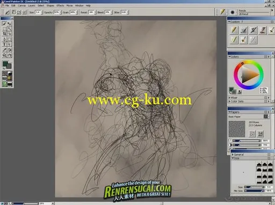This screenshot has width=275, height=205.
Task: Toggle the clone color stamp button
Action: (x=240, y=92)
